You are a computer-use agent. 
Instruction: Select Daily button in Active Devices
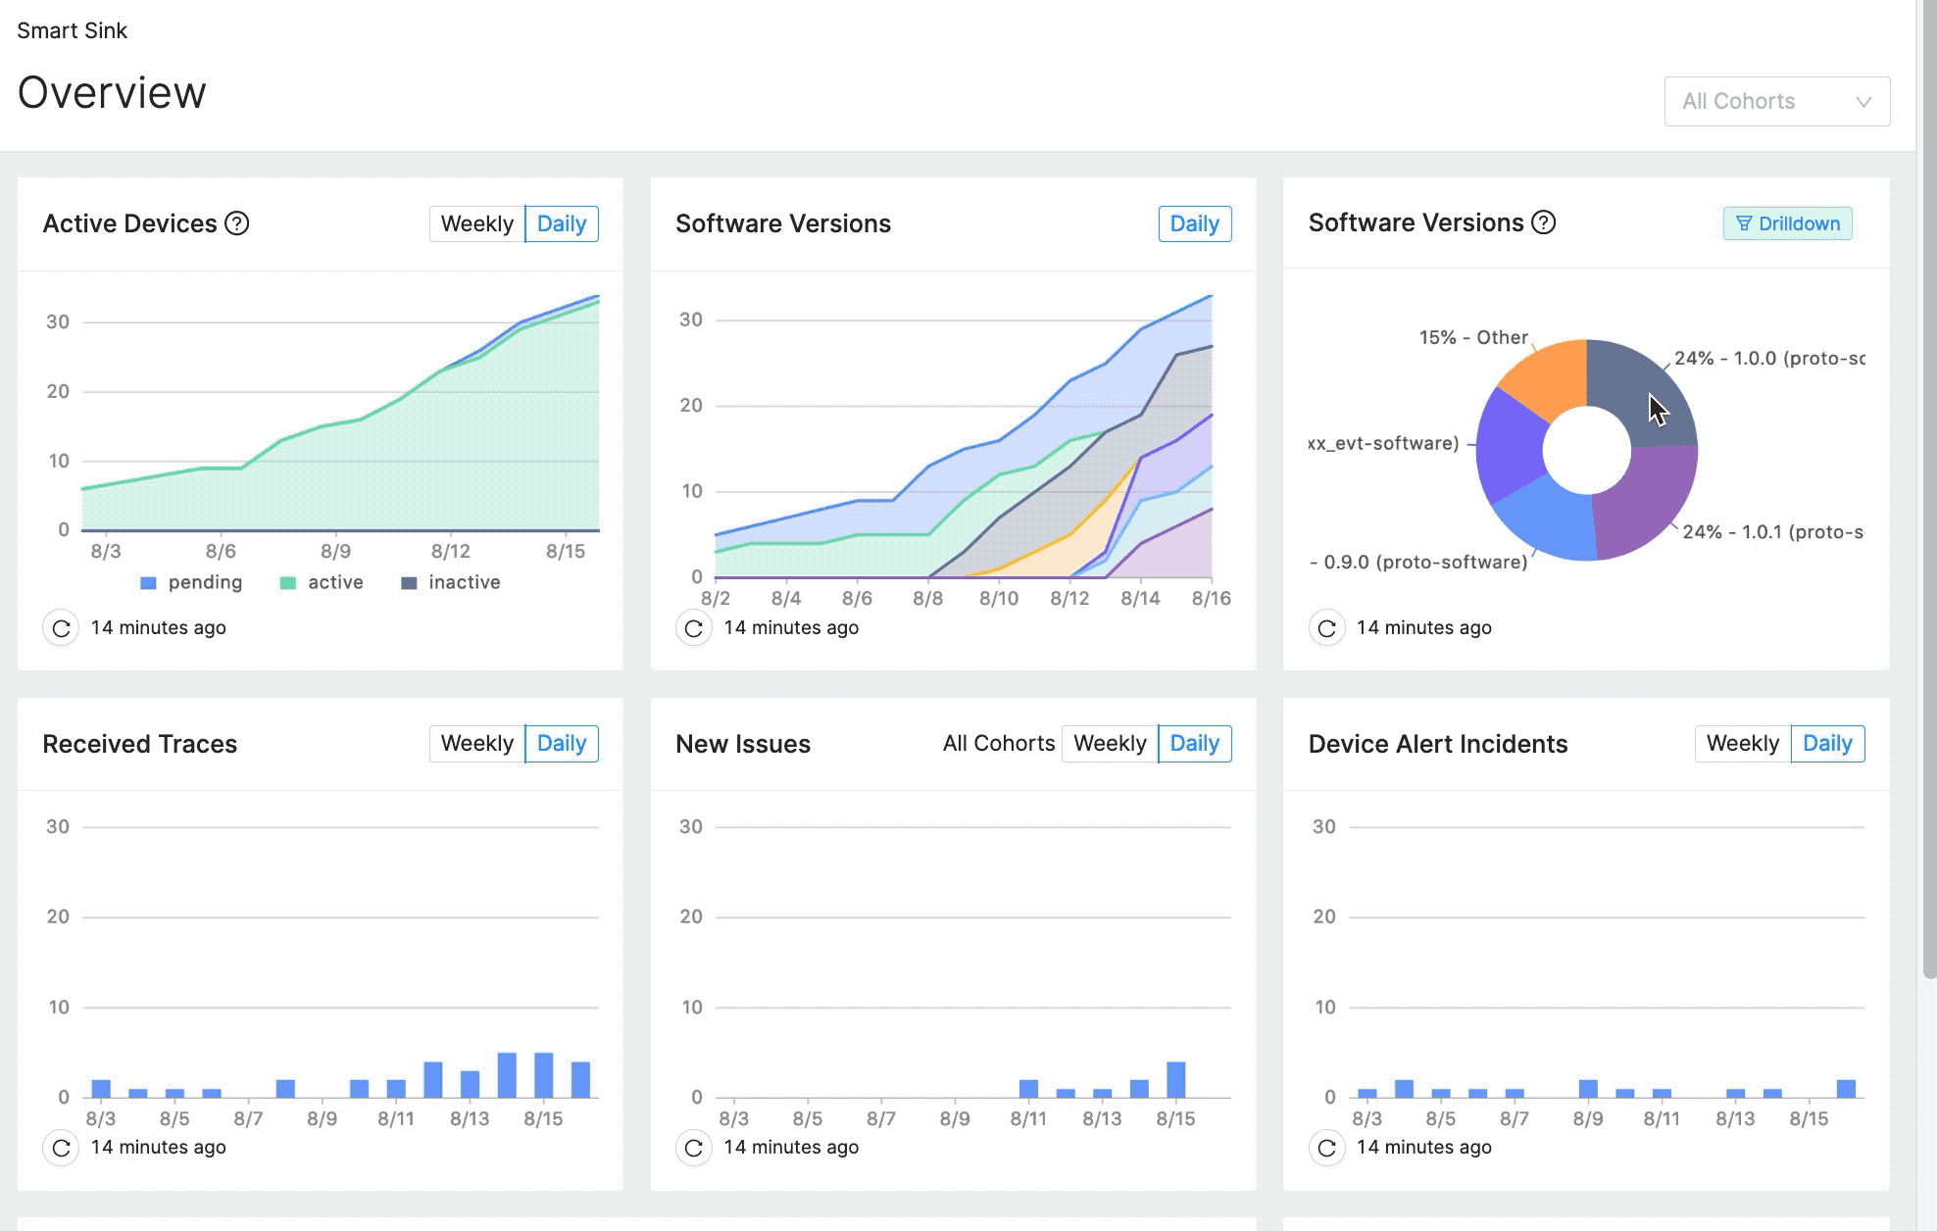coord(562,223)
